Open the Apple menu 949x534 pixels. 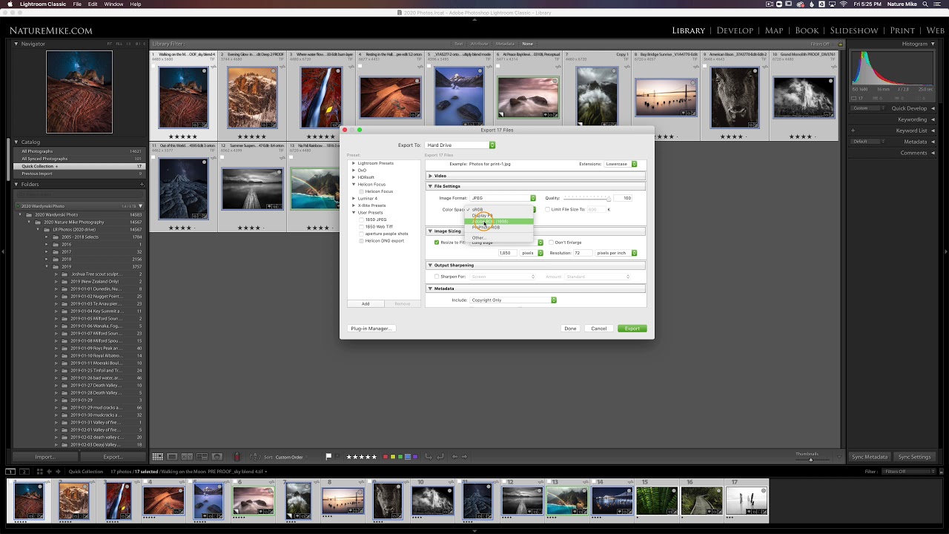[10, 4]
